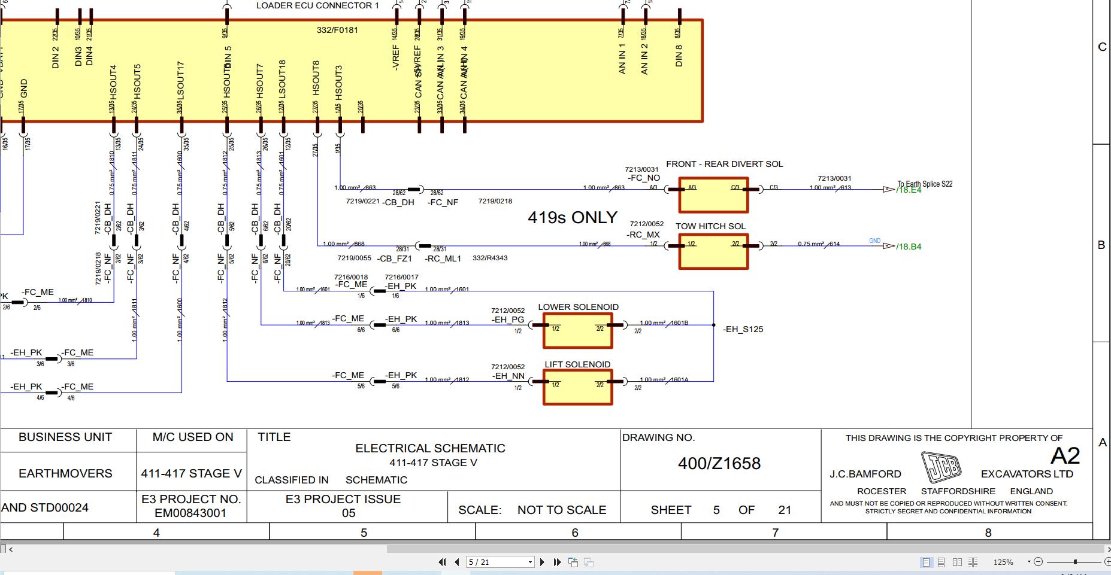Image resolution: width=1111 pixels, height=575 pixels.
Task: Advance to the next page
Action: pyautogui.click(x=543, y=562)
